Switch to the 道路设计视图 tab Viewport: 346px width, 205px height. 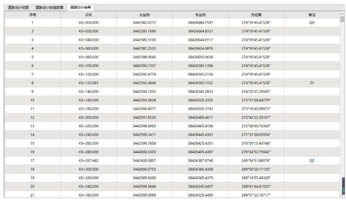click(x=18, y=7)
